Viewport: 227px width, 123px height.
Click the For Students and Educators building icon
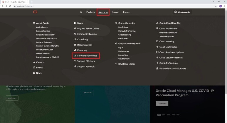click(x=157, y=68)
